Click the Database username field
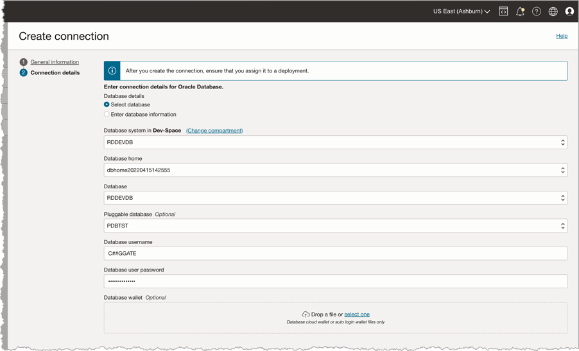 [335, 254]
